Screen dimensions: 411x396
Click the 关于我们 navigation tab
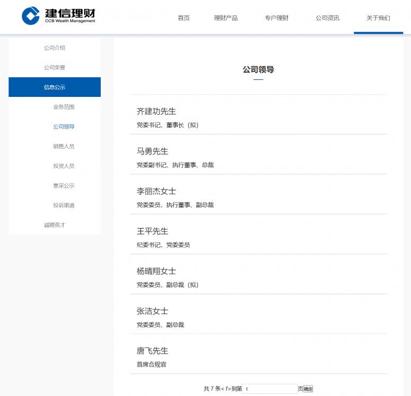point(378,18)
